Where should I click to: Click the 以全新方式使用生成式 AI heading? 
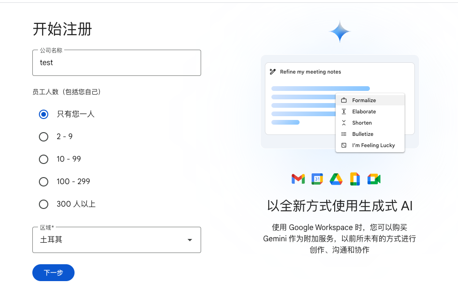click(340, 206)
